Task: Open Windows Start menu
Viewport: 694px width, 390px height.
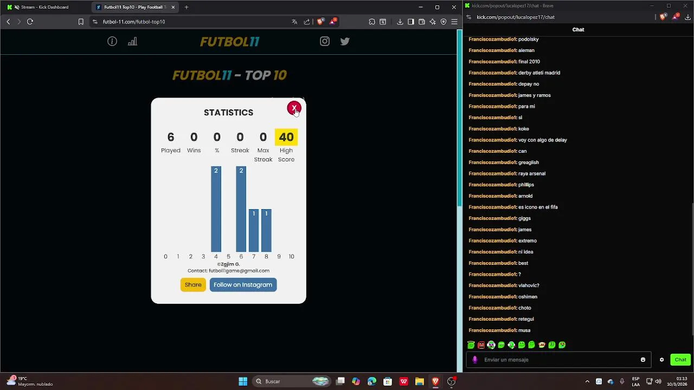Action: coord(243,381)
